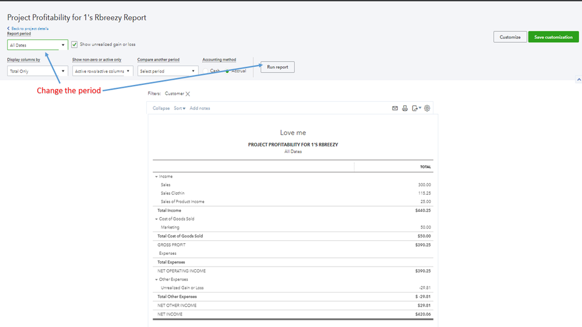This screenshot has height=327, width=582.
Task: Click Add notes in report toolbar
Action: [200, 108]
